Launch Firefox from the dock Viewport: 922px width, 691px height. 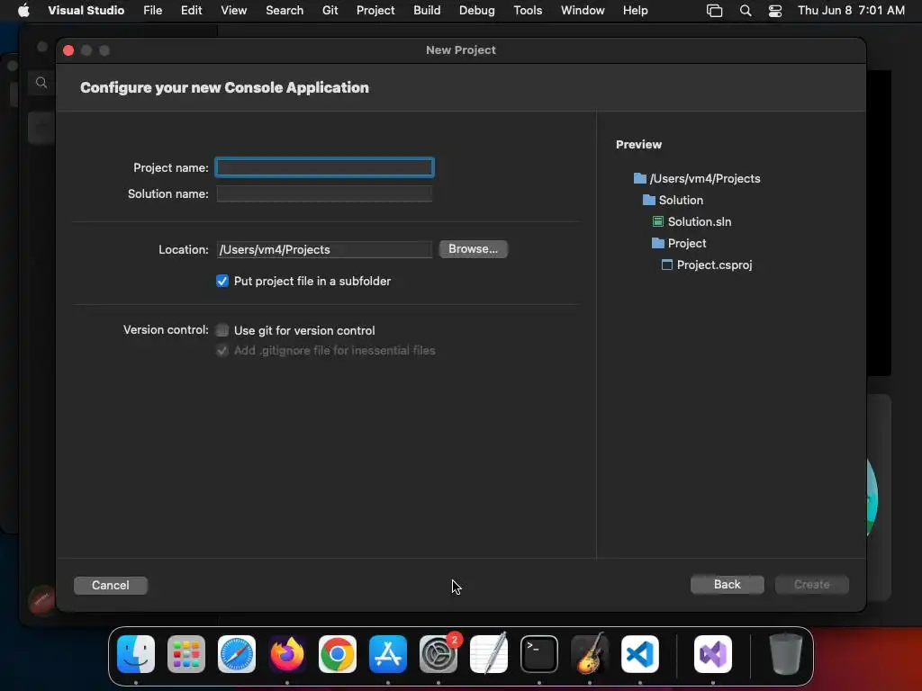tap(287, 654)
